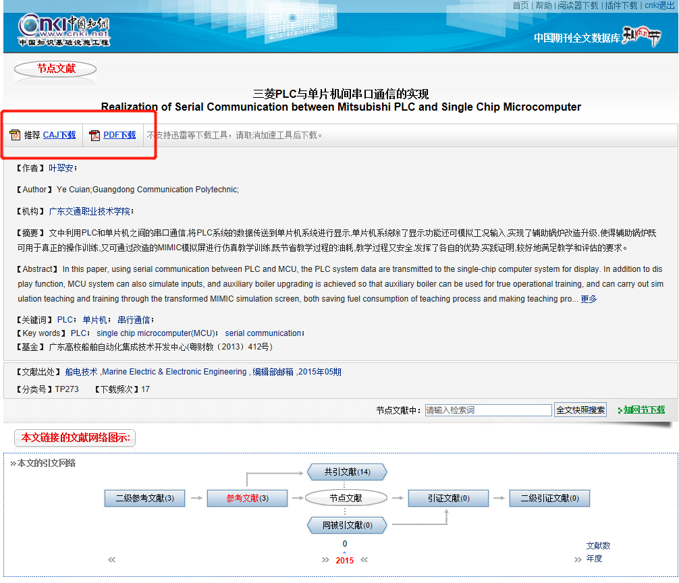This screenshot has height=583, width=679.
Task: Click the 节点文献 oval badge
Action: (55, 68)
